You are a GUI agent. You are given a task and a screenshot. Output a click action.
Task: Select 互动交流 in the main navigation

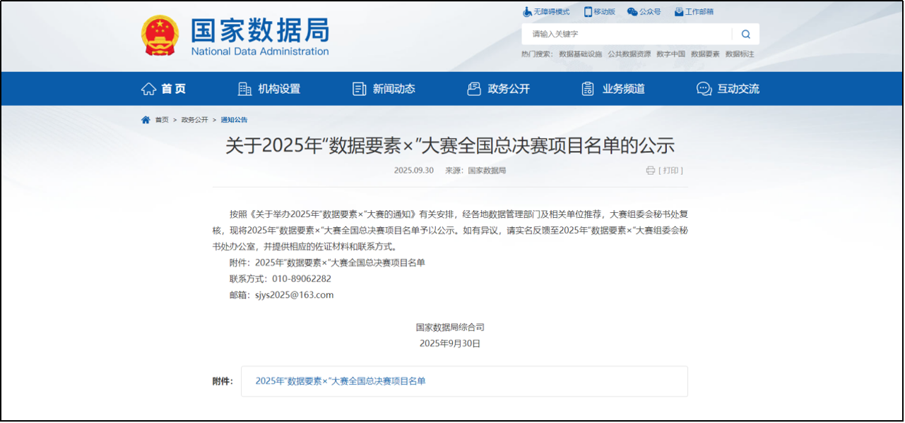click(x=728, y=89)
